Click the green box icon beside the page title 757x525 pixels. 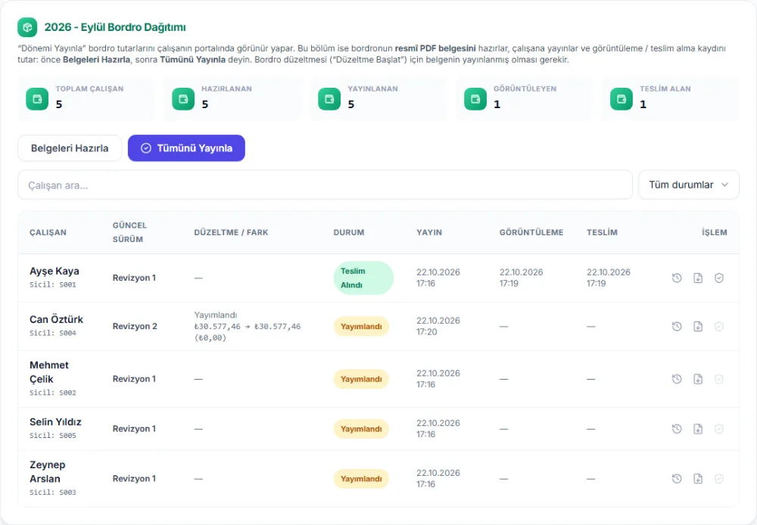tap(27, 27)
